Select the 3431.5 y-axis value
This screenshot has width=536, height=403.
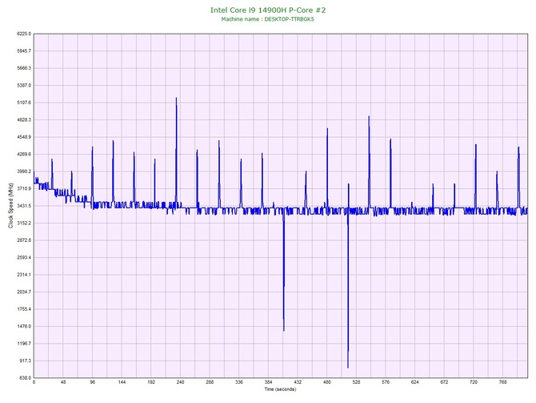click(24, 206)
